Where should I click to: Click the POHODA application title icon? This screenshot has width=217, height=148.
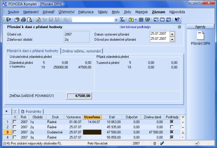5,4
